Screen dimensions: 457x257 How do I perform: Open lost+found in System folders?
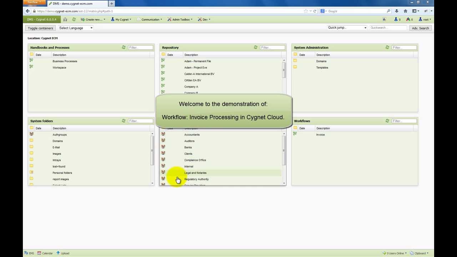tap(59, 166)
